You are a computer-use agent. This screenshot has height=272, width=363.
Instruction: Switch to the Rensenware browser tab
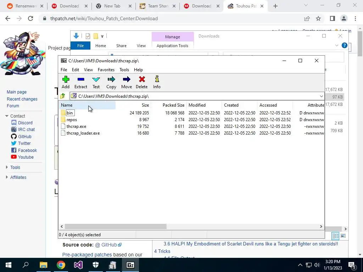pyautogui.click(x=26, y=6)
